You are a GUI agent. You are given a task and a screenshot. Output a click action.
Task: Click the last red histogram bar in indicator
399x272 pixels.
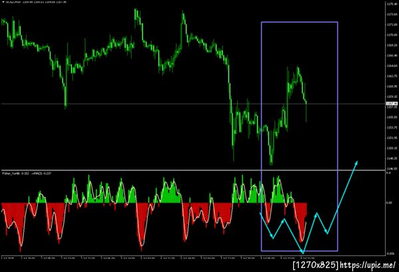(x=306, y=209)
